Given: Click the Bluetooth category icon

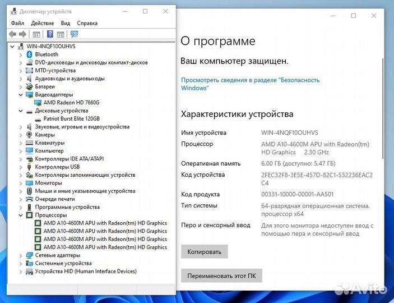Looking at the screenshot, I should coord(29,54).
